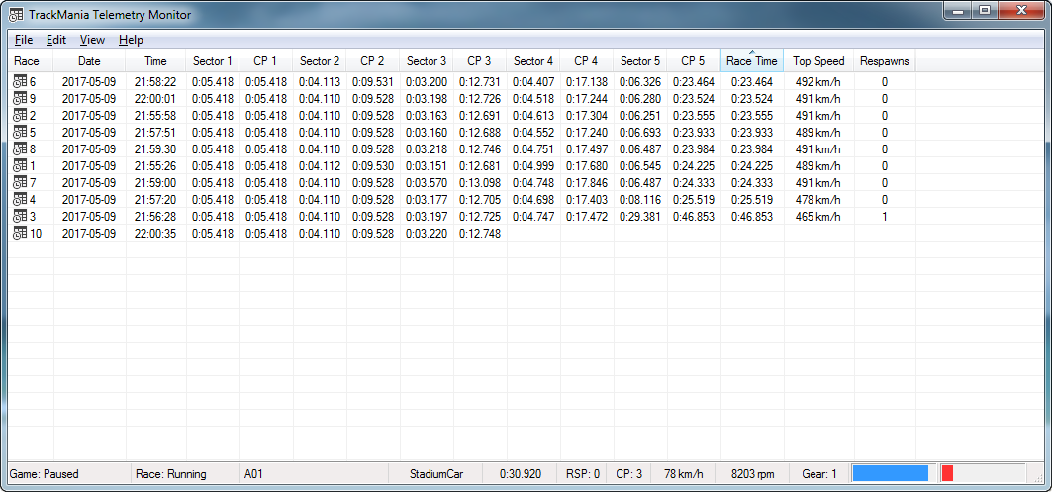Sort by the CP 1 column header
The width and height of the screenshot is (1052, 492).
[265, 61]
